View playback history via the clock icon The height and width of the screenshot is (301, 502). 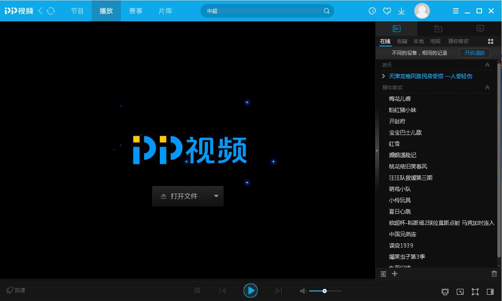(372, 11)
